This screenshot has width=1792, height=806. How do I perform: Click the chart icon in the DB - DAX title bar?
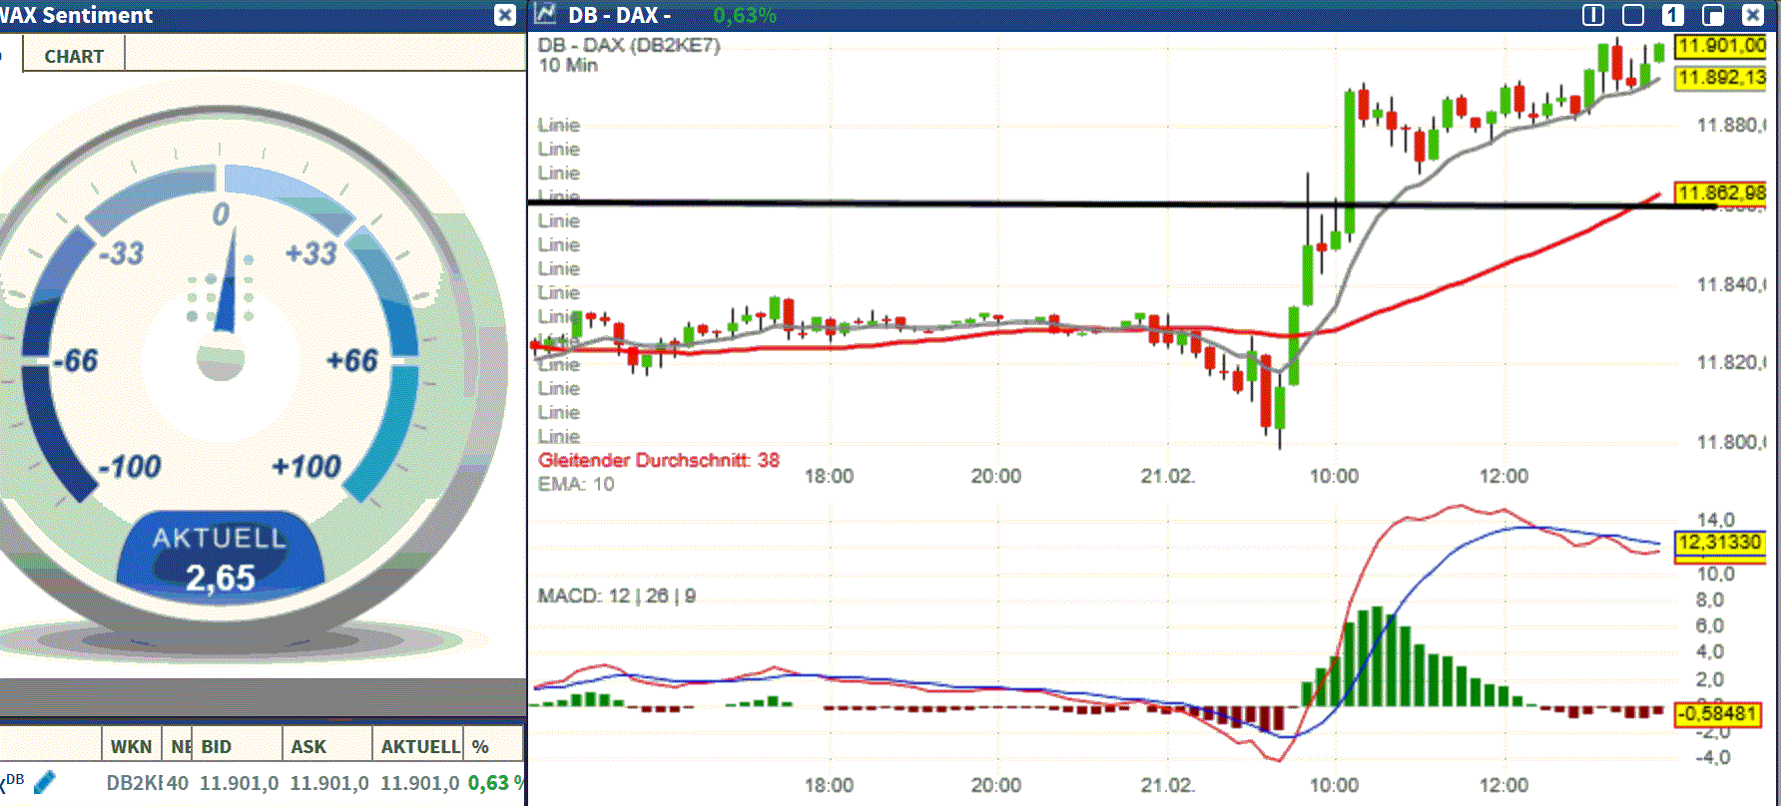(x=545, y=14)
